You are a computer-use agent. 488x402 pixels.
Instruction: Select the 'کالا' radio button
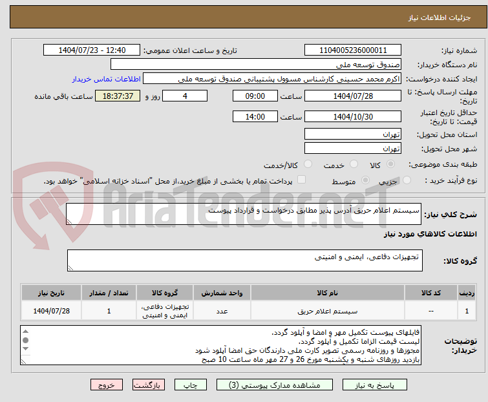point(390,164)
